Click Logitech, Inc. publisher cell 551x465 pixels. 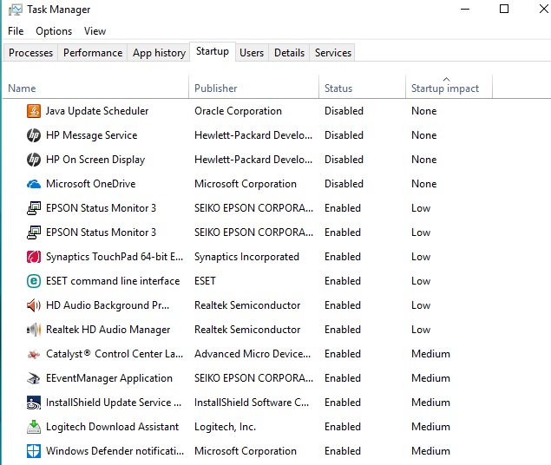[225, 427]
